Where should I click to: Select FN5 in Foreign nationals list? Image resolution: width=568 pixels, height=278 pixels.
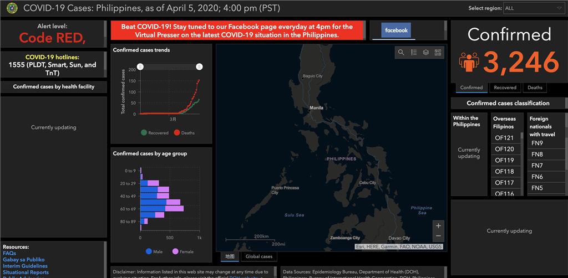coord(545,188)
